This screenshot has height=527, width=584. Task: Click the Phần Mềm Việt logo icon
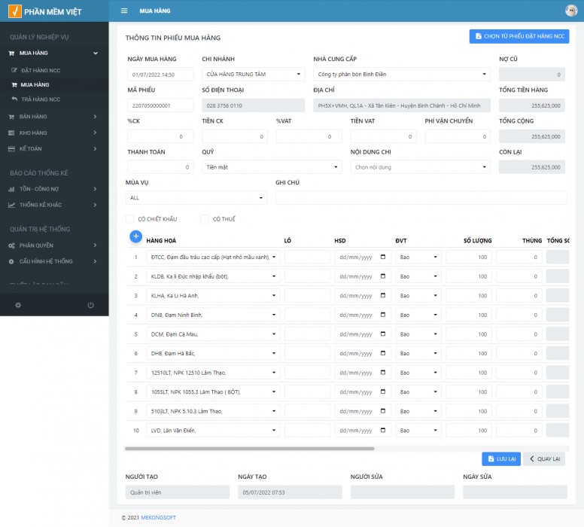pyautogui.click(x=14, y=11)
